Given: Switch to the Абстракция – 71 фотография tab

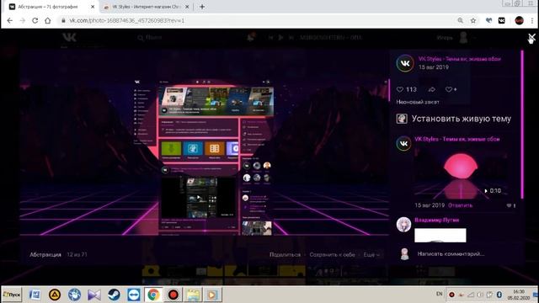Looking at the screenshot, I should point(48,7).
